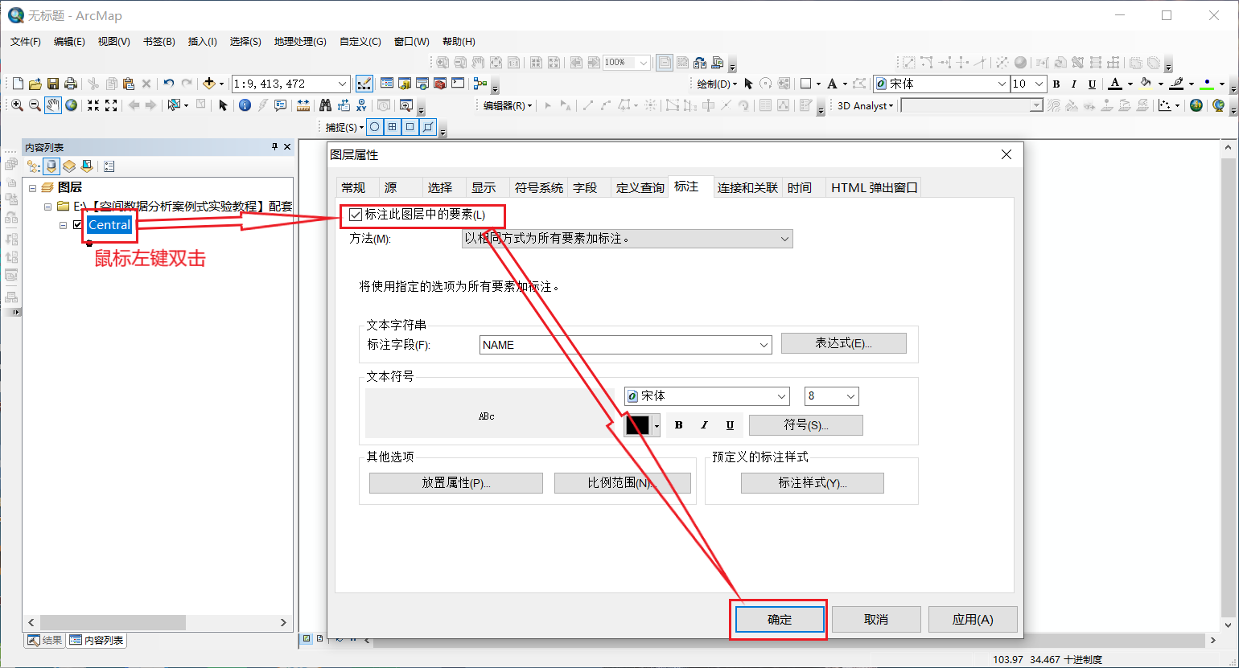
Task: Toggle point snapping circle button
Action: pyautogui.click(x=374, y=127)
